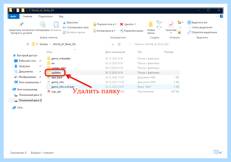Open the new item dropdown in Создать group

coord(159,22)
